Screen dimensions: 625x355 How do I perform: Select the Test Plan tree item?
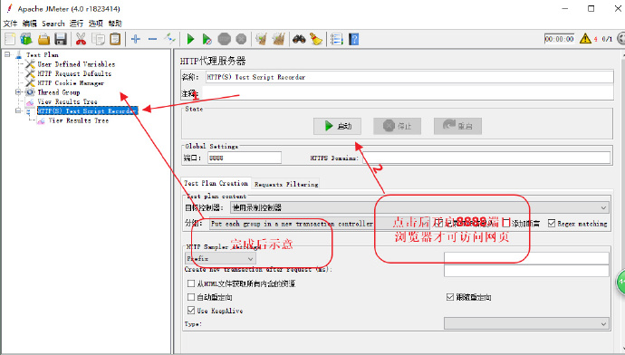pyautogui.click(x=43, y=54)
